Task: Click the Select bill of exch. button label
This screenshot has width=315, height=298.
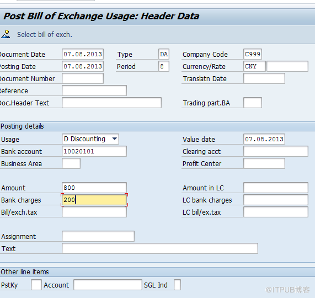Action: (44, 35)
